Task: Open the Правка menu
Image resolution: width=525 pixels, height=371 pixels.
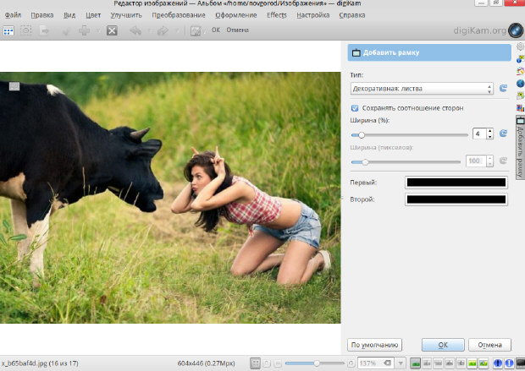Action: (42, 15)
